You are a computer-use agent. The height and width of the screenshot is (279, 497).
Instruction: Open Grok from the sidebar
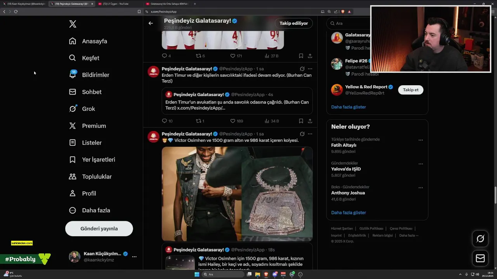pyautogui.click(x=82, y=109)
